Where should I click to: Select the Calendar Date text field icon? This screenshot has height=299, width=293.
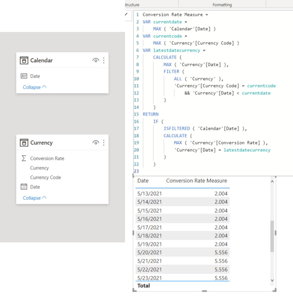[x=24, y=76]
